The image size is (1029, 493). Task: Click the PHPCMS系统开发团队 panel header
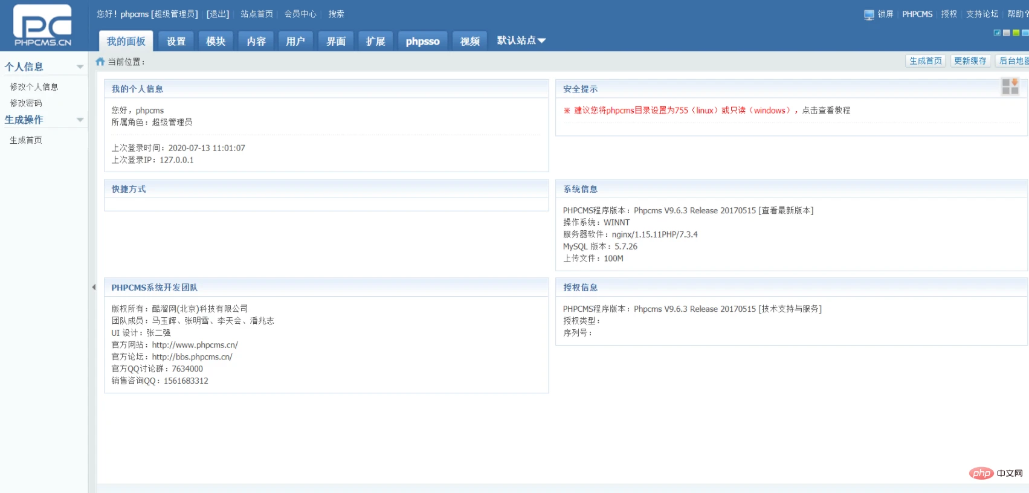326,288
